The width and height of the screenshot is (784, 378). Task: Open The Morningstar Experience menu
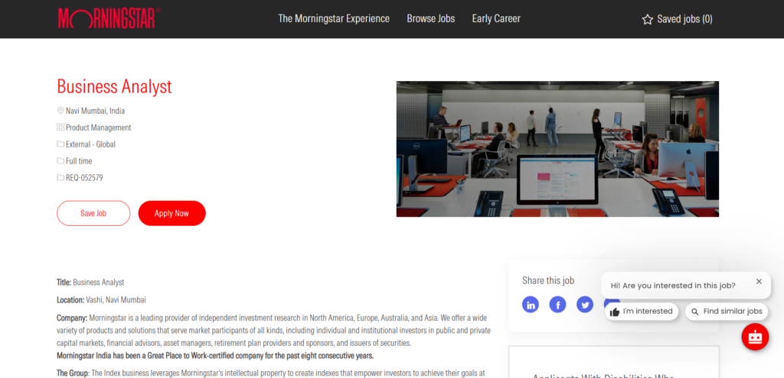334,18
